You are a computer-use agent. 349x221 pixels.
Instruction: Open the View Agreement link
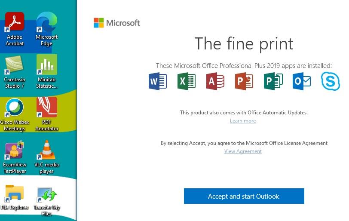pos(243,151)
